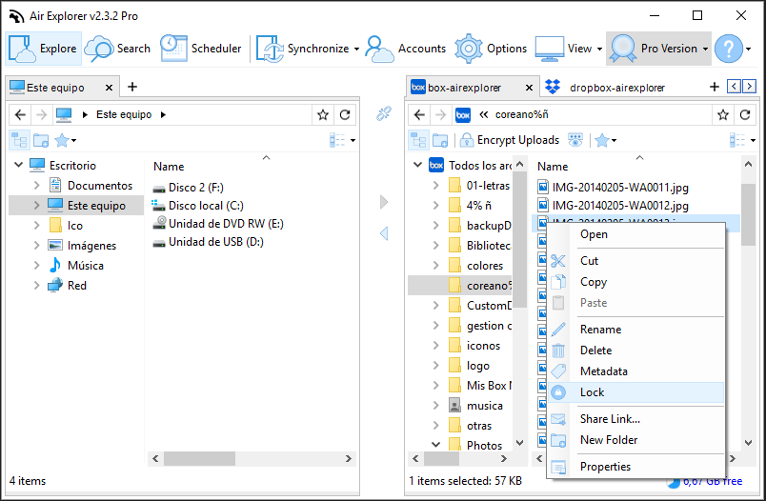Open the Explore view
The height and width of the screenshot is (501, 766).
pos(43,49)
